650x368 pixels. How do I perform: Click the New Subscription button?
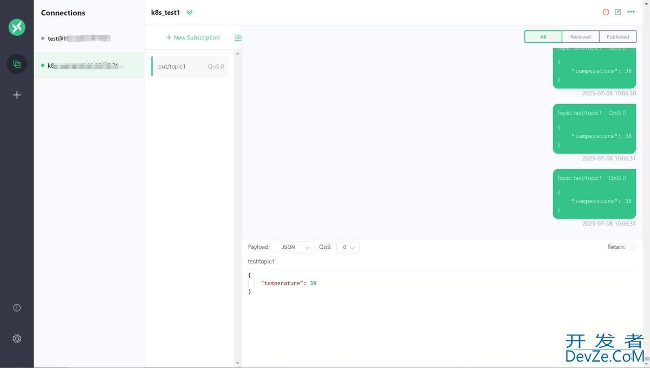click(193, 38)
